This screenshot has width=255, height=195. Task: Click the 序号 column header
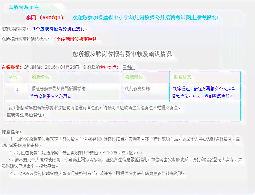13,77
